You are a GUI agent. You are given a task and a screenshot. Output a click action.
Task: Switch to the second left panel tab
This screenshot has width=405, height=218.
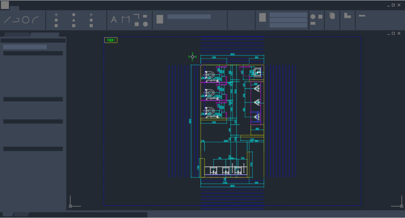45,35
